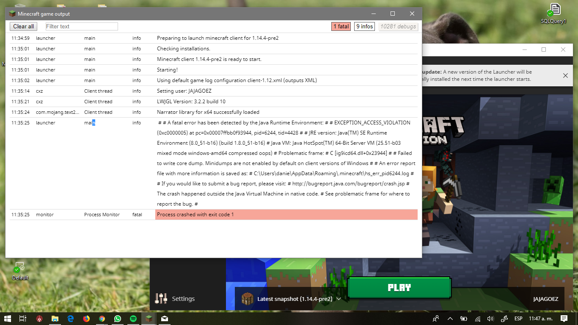
Task: Open the volume control tray icon
Action: pos(491,319)
